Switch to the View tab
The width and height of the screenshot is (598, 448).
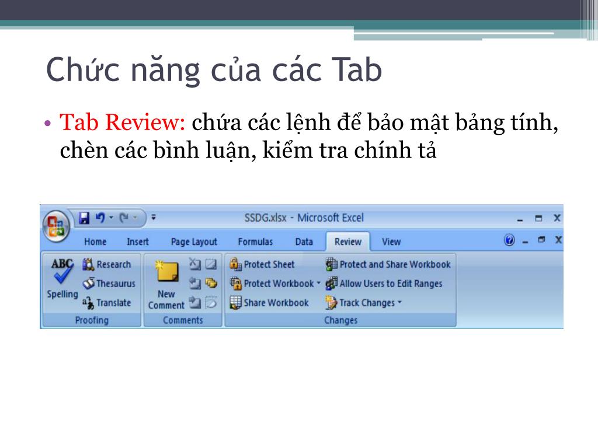(x=391, y=242)
